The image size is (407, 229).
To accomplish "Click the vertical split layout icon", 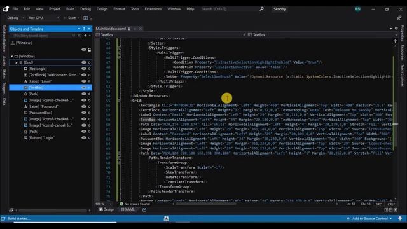I will 386,210.
